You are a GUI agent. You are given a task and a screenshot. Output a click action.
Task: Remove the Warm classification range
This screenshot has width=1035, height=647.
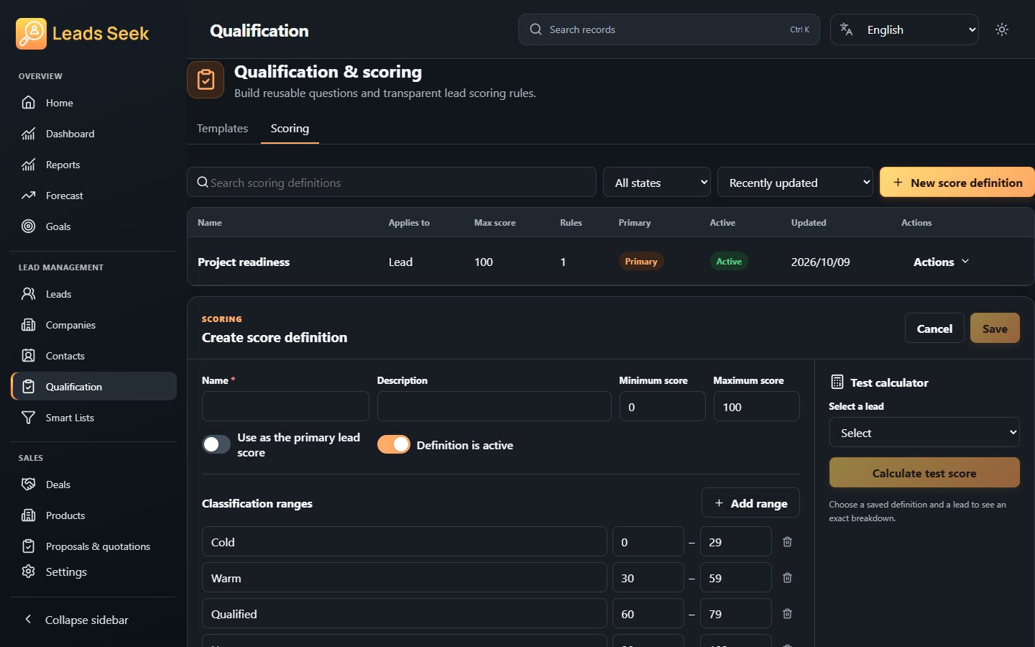pyautogui.click(x=787, y=578)
